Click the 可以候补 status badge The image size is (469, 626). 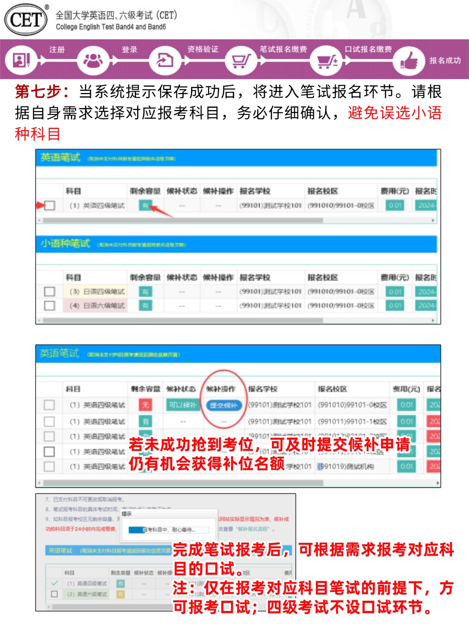(x=182, y=405)
